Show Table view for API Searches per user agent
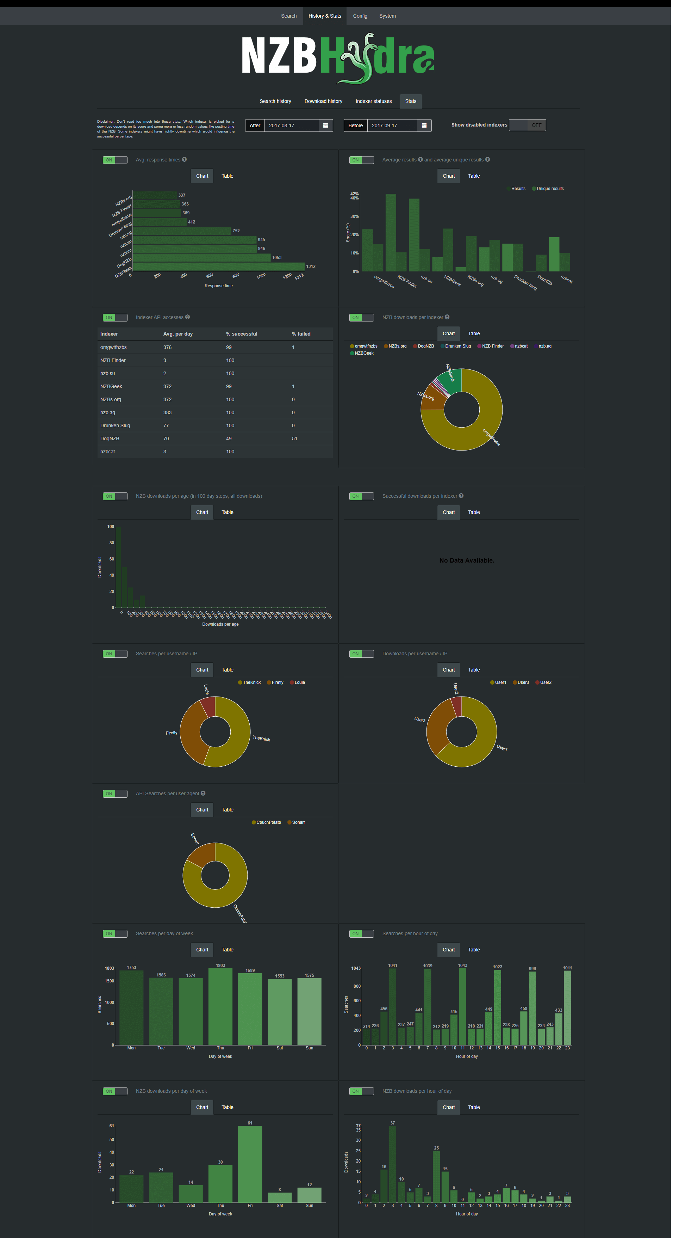 [x=227, y=810]
